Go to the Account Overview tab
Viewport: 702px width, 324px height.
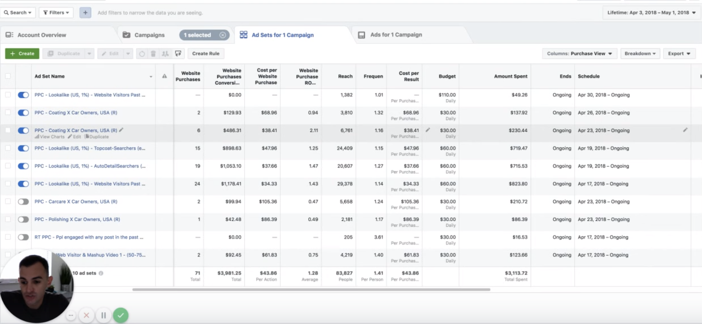click(41, 35)
